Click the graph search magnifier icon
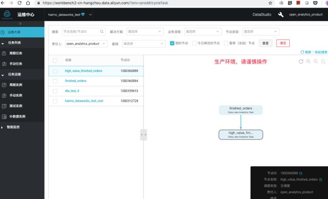This screenshot has height=199, width=328. tap(323, 61)
